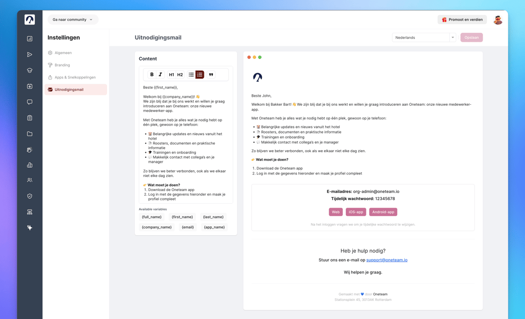Viewport: 525px width, 319px height.
Task: Toggle italic text formatting
Action: click(161, 75)
